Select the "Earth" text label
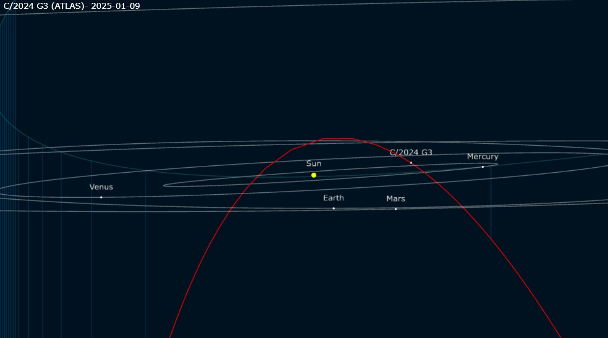This screenshot has height=338, width=608. click(333, 198)
